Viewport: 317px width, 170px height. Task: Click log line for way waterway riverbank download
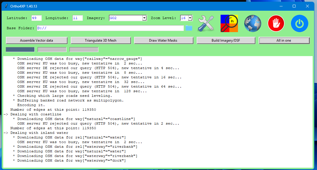[x=75, y=156]
